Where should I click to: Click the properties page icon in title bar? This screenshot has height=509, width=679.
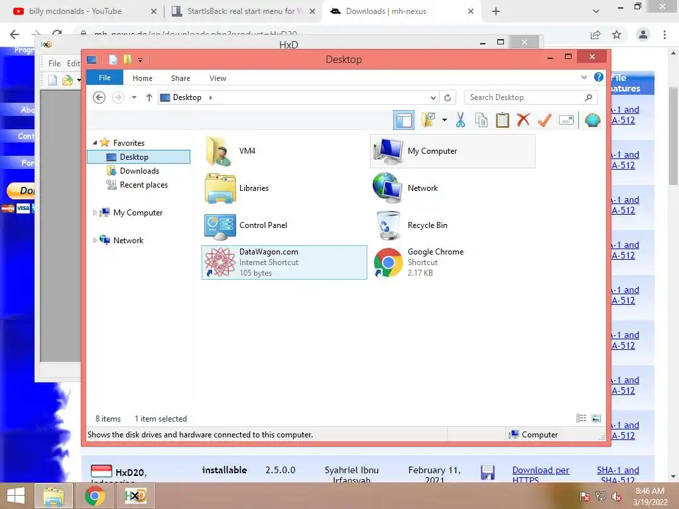point(113,59)
